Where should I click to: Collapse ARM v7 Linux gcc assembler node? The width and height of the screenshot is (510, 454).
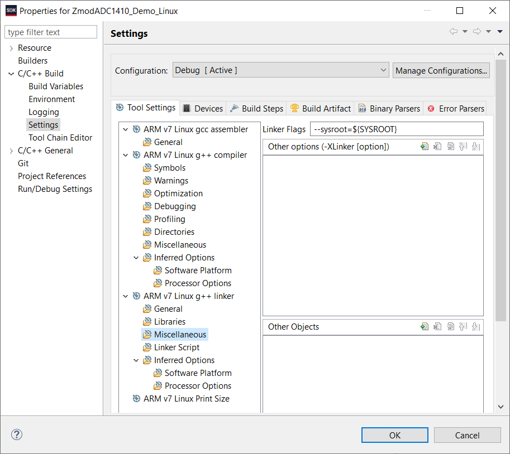click(x=126, y=129)
